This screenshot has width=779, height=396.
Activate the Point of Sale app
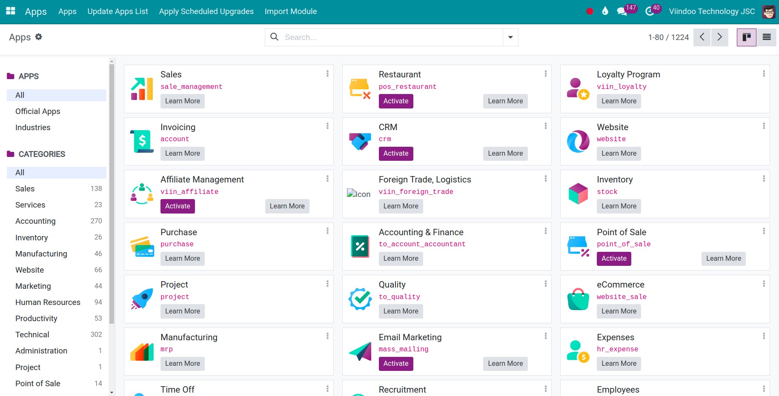[x=614, y=259]
